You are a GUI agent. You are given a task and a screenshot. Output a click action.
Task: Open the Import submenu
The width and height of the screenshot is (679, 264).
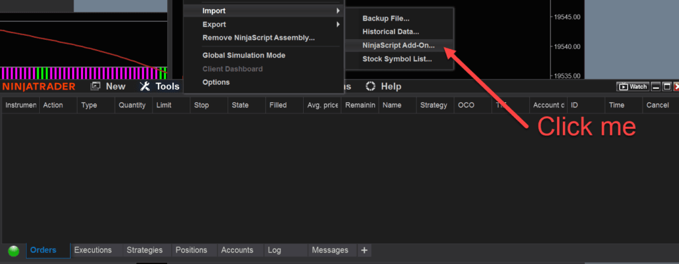coord(263,11)
